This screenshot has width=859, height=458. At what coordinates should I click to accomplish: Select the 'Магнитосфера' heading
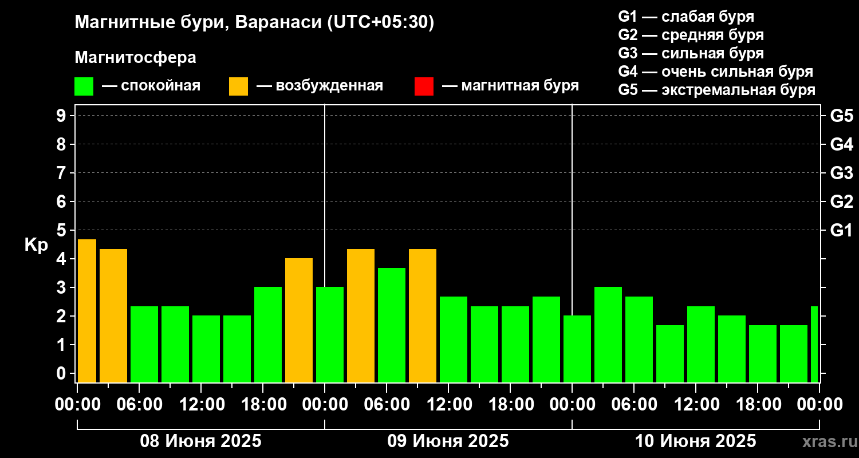(x=135, y=58)
